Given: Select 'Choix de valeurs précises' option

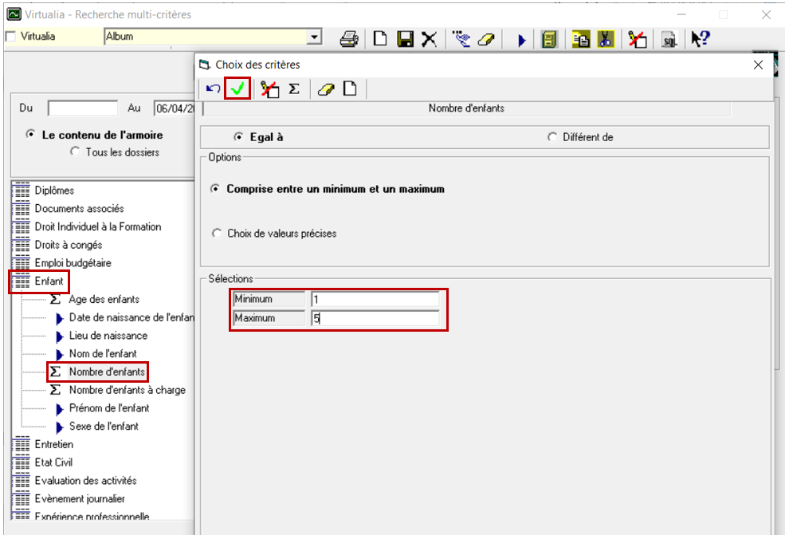Looking at the screenshot, I should pos(216,234).
